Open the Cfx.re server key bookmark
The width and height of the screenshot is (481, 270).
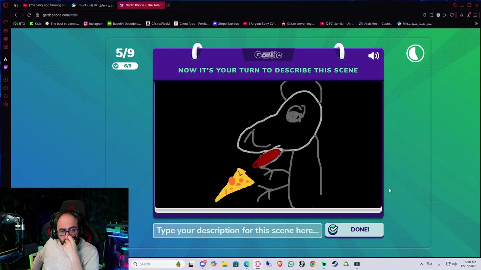[x=298, y=24]
